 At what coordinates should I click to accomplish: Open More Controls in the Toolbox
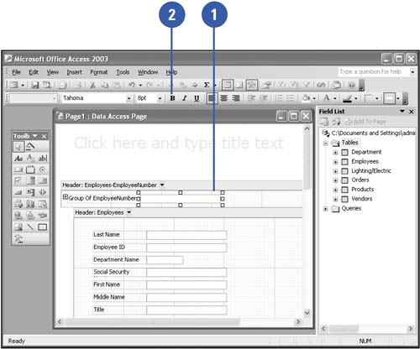[18, 238]
